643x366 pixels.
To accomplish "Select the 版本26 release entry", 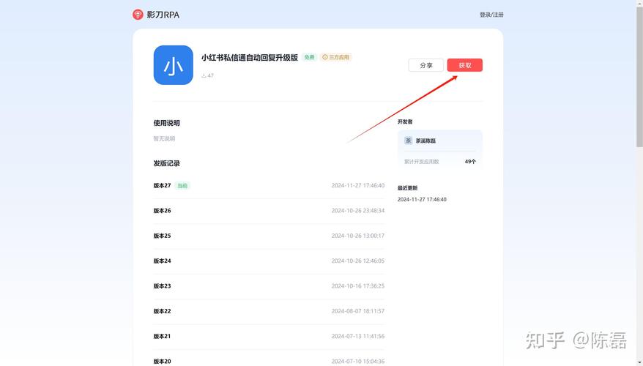I will 162,211.
